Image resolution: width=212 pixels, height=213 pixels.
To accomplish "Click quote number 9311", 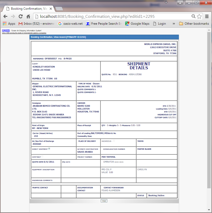I will pyautogui.click(x=115, y=74).
